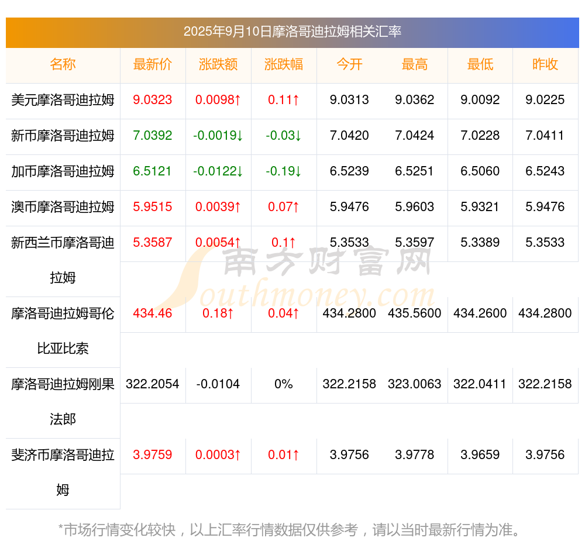Click latest price 5.9515
The width and height of the screenshot is (585, 548).
pos(152,206)
